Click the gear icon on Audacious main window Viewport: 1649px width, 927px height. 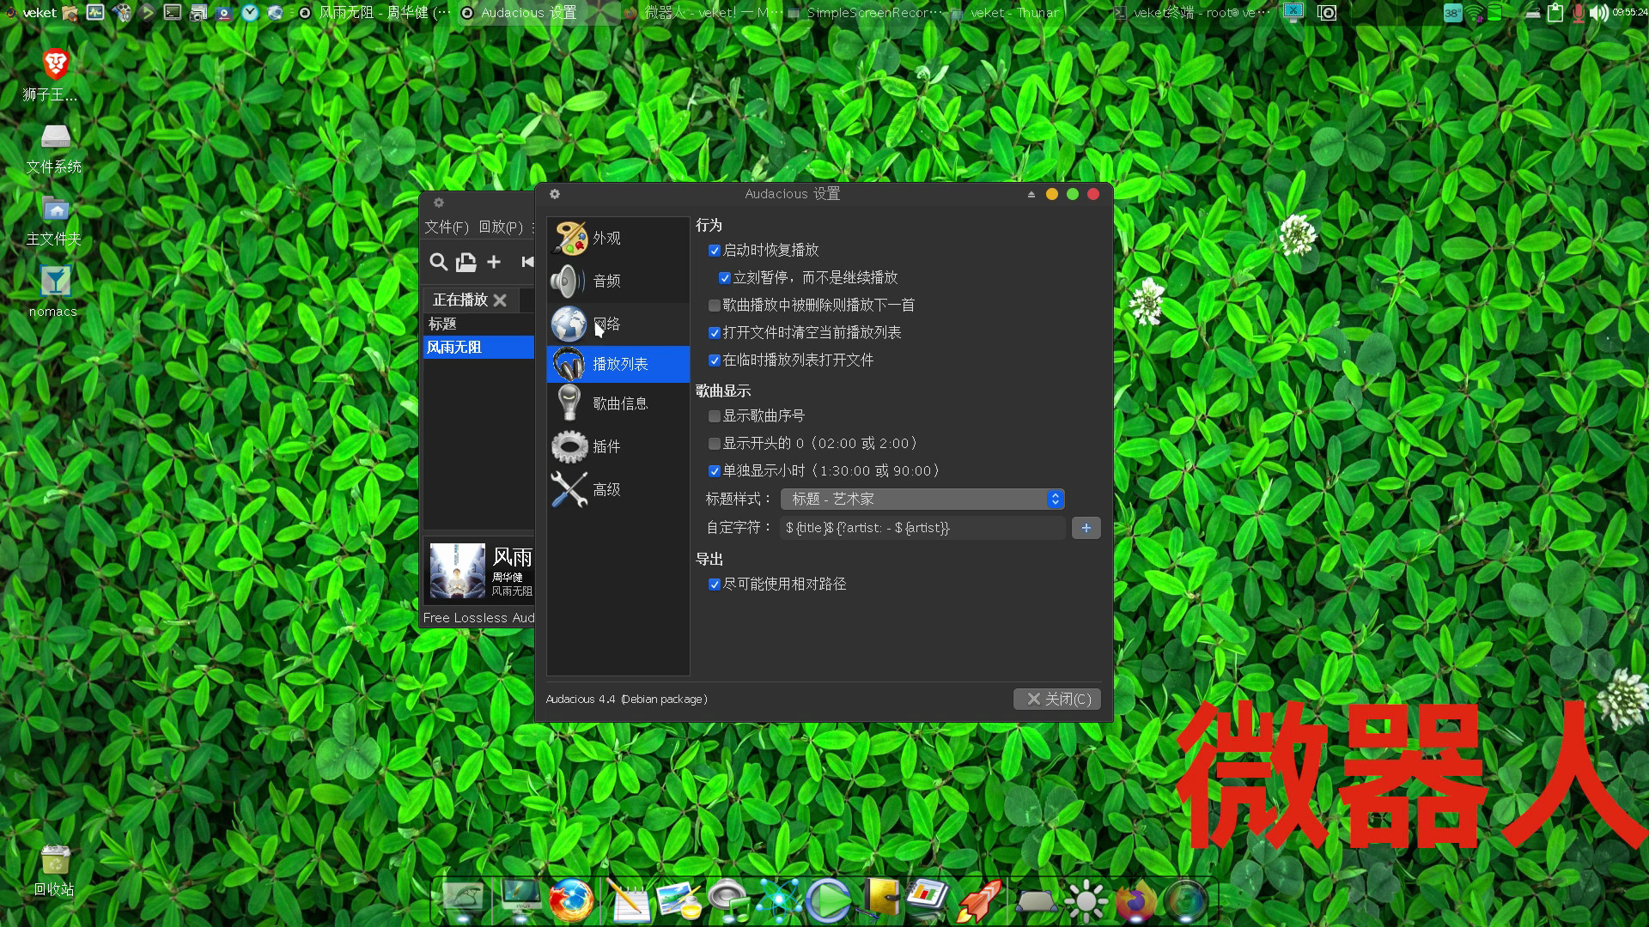[x=439, y=203]
